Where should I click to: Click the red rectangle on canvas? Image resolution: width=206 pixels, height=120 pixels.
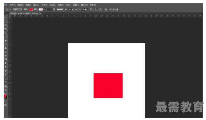tap(108, 86)
